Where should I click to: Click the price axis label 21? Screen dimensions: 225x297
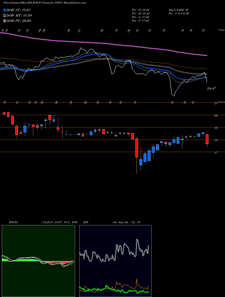pyautogui.click(x=216, y=103)
